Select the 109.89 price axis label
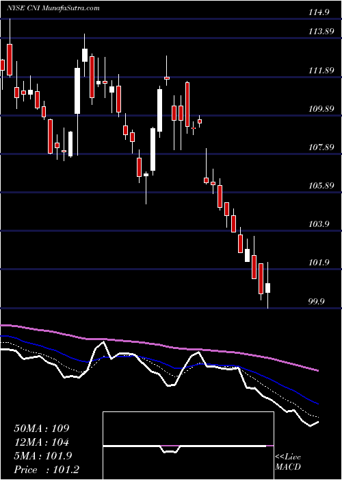 click(321, 109)
